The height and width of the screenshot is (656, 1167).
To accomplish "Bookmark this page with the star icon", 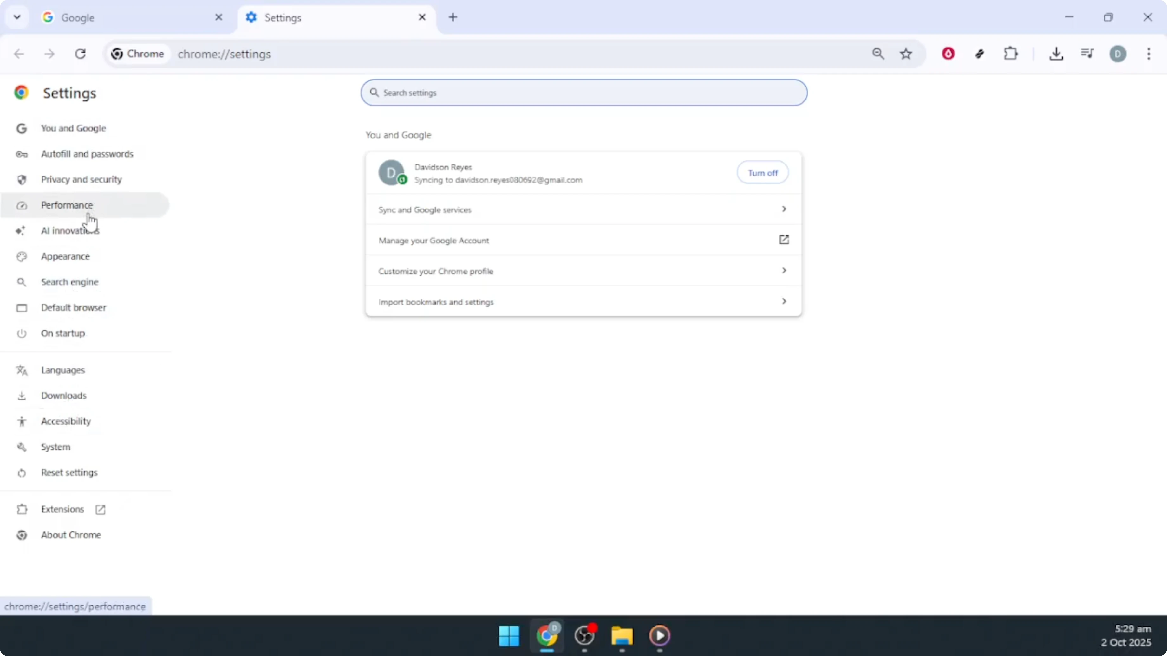I will coord(906,54).
